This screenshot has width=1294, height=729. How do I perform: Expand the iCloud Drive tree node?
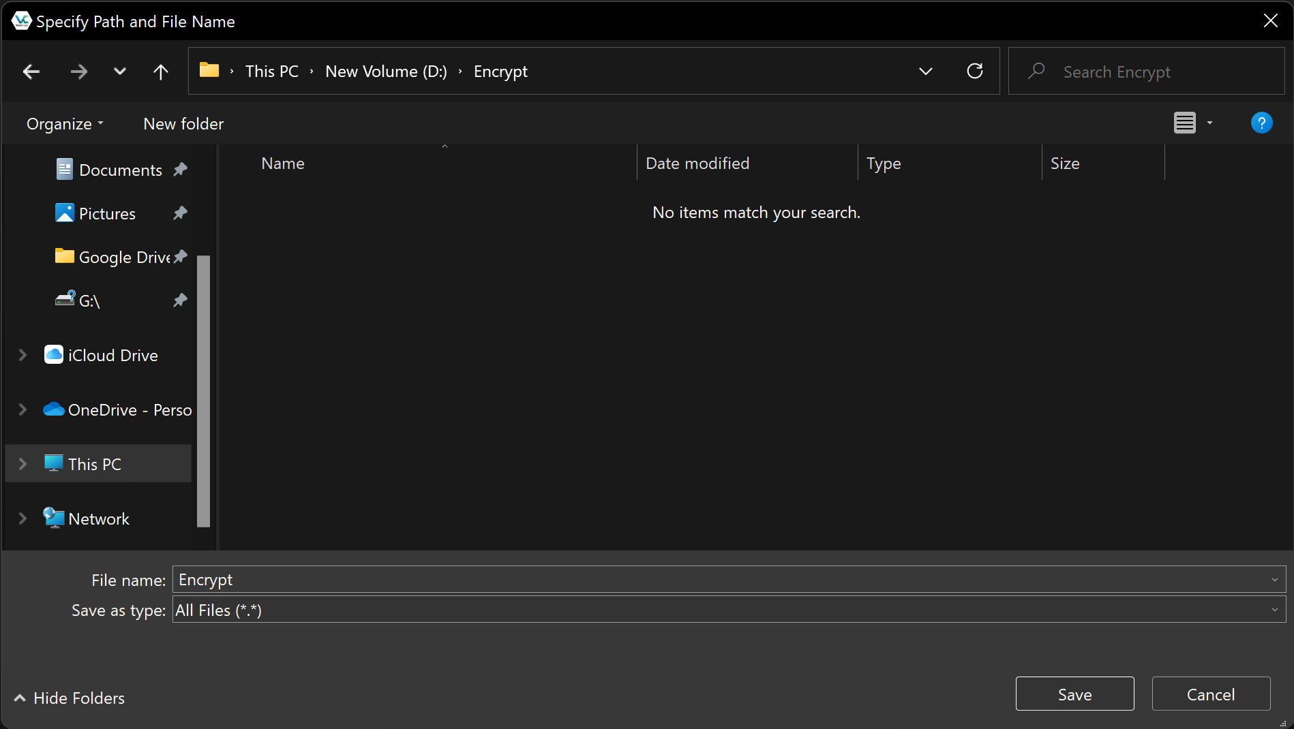click(22, 355)
